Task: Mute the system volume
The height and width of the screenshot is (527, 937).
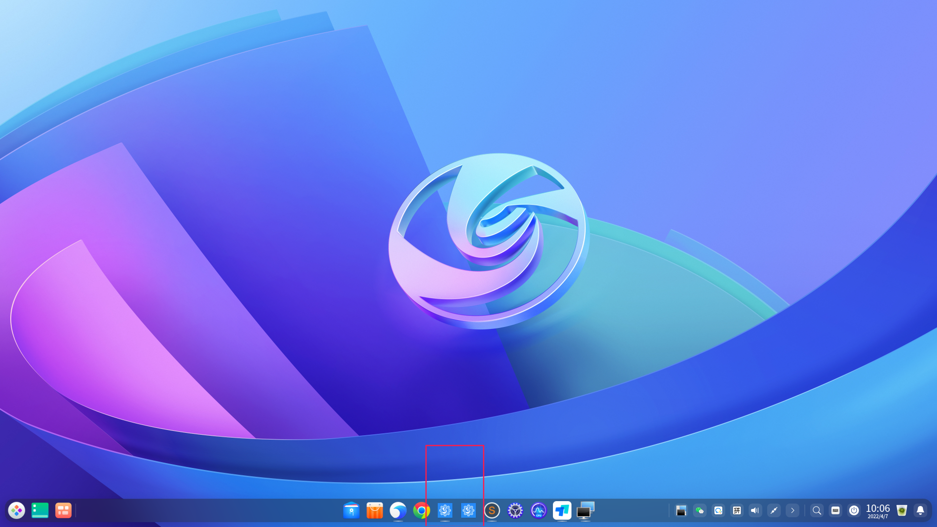Action: click(x=754, y=511)
